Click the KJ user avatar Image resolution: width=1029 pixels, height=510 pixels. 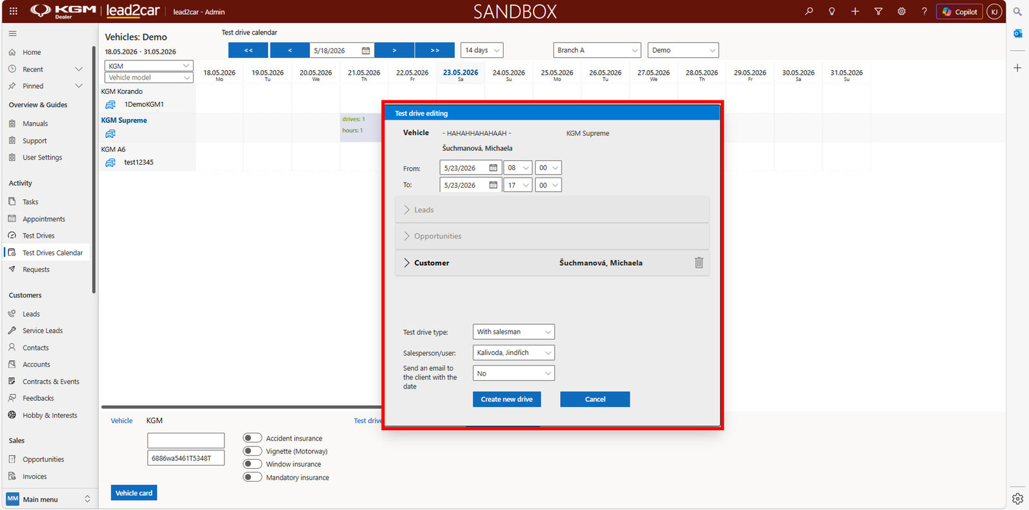[x=994, y=12]
